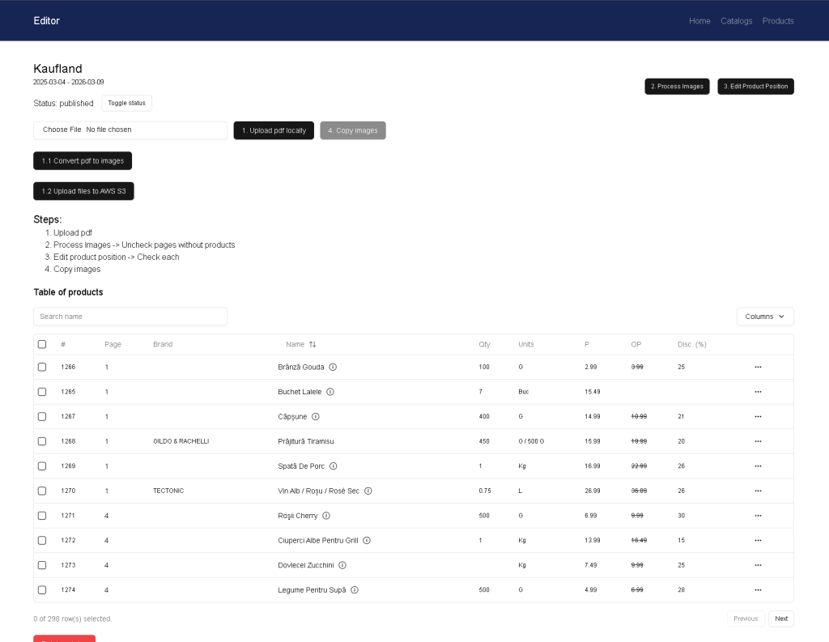Tick the select-all checkbox in table header
Image resolution: width=829 pixels, height=642 pixels.
42,344
